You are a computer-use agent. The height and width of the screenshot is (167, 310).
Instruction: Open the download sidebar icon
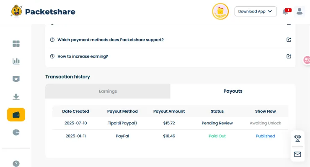[16, 97]
